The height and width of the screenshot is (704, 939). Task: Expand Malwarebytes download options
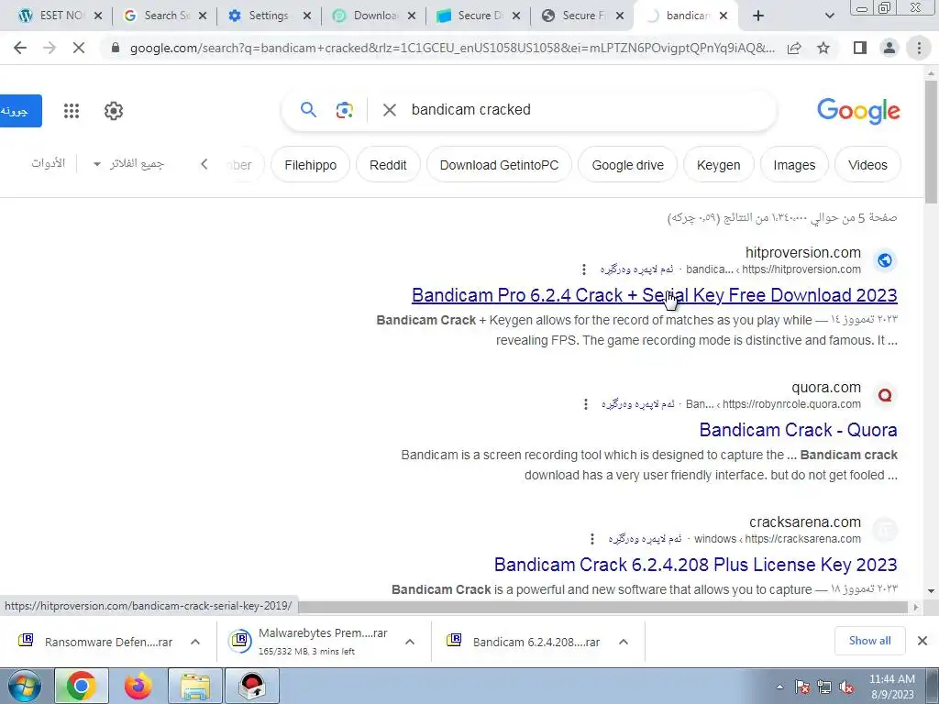(x=410, y=642)
